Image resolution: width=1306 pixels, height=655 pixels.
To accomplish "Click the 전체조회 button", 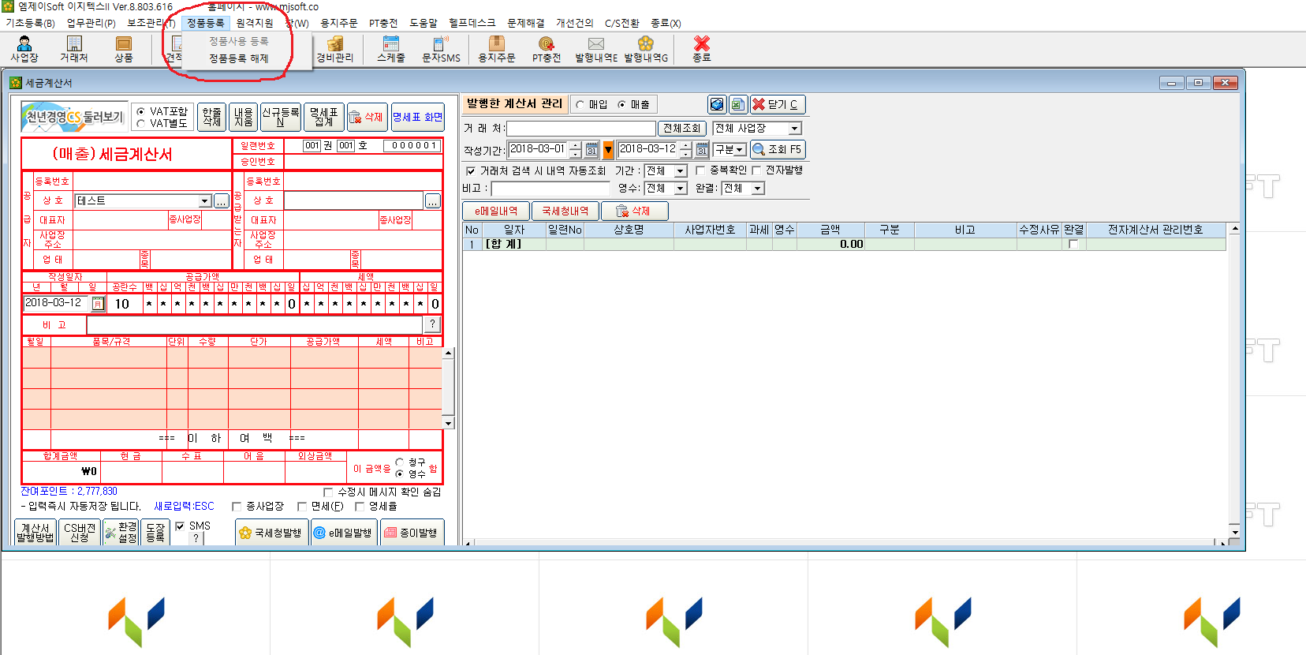I will point(681,128).
